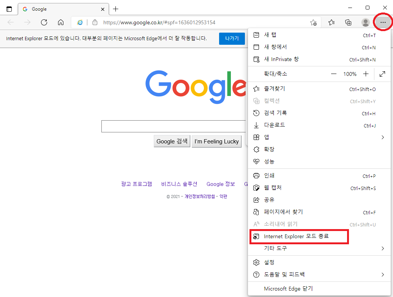The image size is (393, 297).
Task: Expand the 기타 도구 submenu
Action: [x=319, y=248]
